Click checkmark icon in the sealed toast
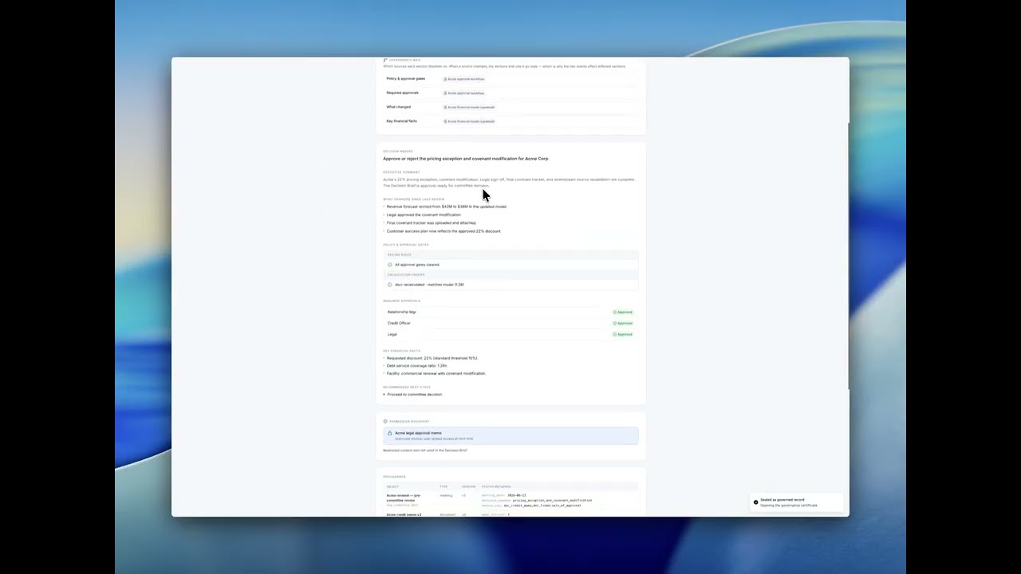 click(755, 502)
